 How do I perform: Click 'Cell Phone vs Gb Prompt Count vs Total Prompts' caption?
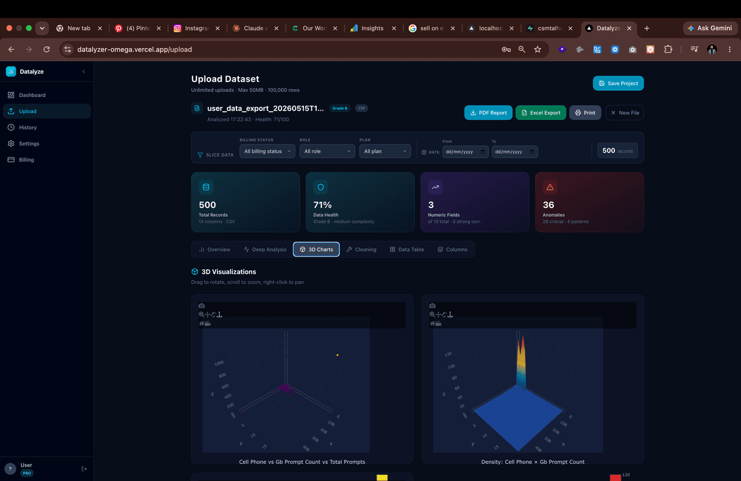click(x=302, y=462)
